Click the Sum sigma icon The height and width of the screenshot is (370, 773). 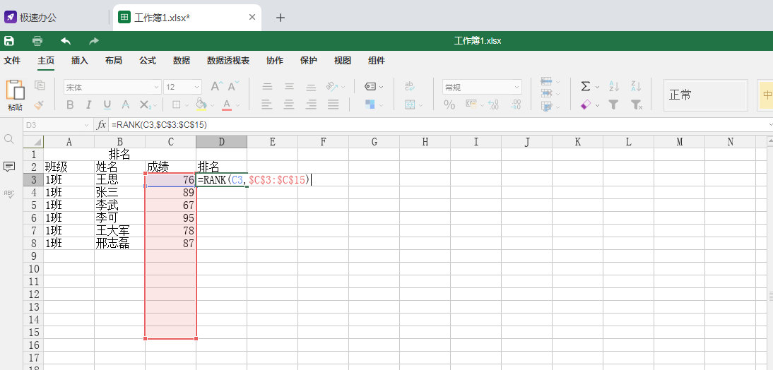click(586, 87)
